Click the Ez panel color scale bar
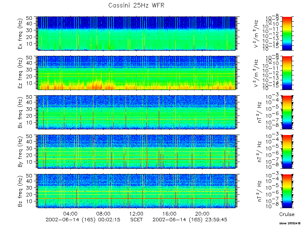 tap(287, 73)
